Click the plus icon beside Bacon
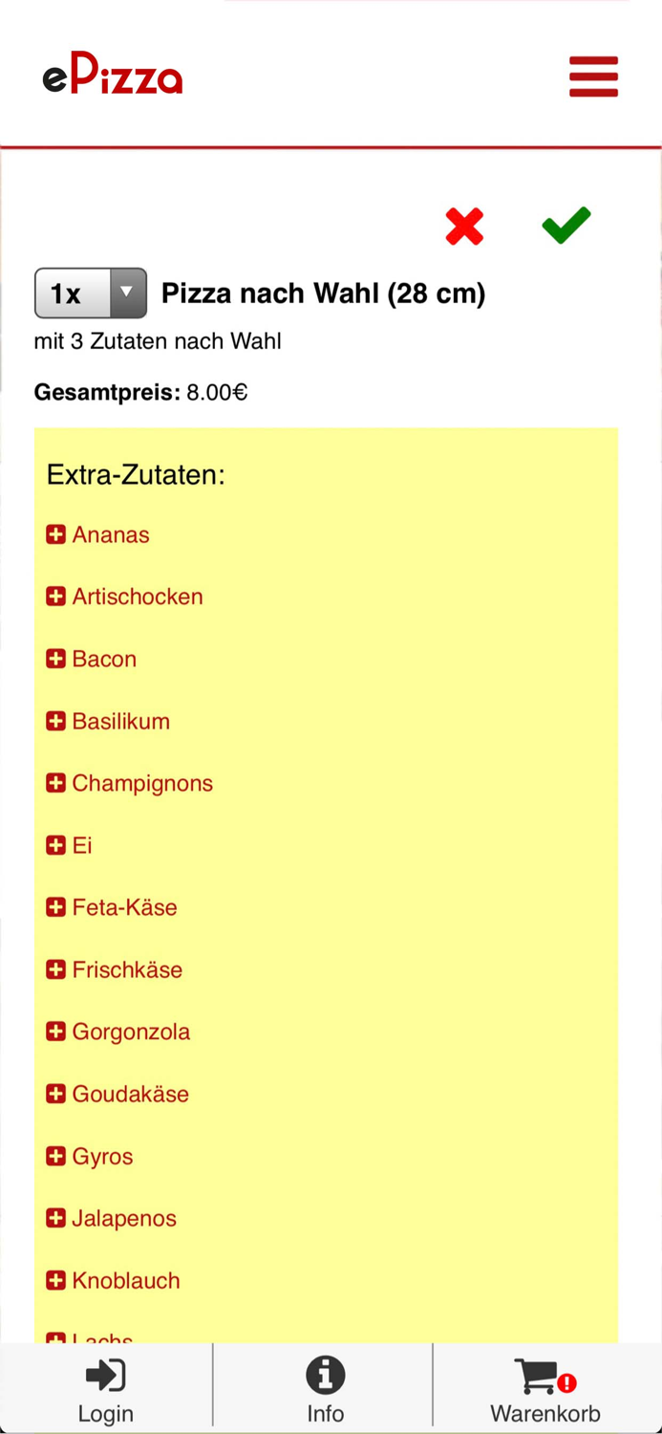This screenshot has height=1434, width=662. (x=56, y=659)
